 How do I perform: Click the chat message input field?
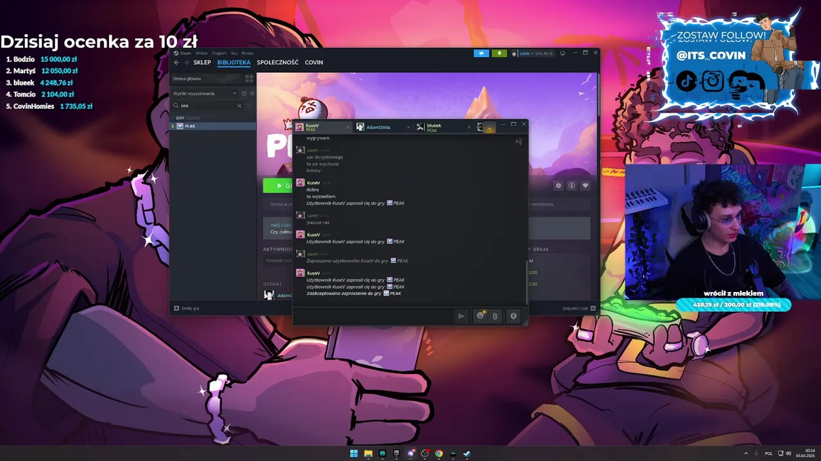tap(373, 316)
